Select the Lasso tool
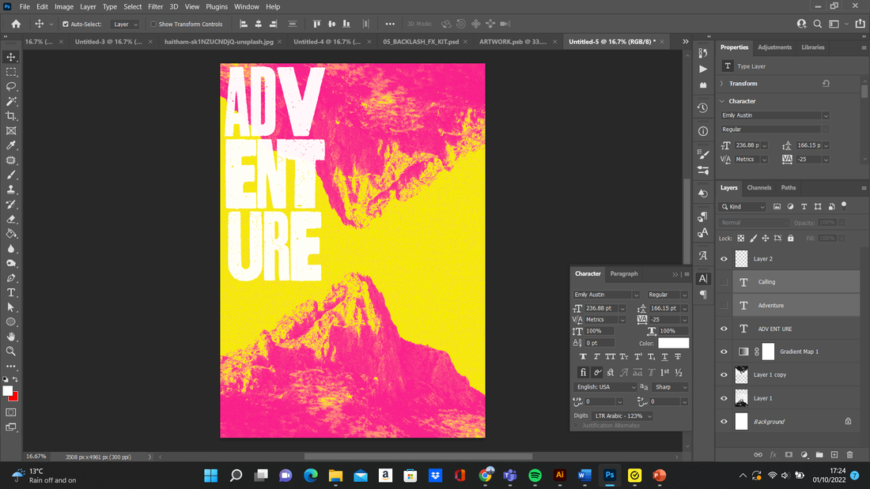The image size is (870, 489). 11,86
